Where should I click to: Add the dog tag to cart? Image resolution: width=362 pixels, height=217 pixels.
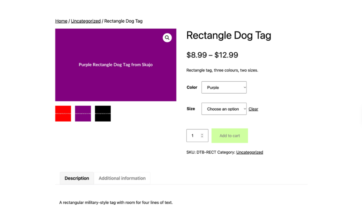click(229, 135)
